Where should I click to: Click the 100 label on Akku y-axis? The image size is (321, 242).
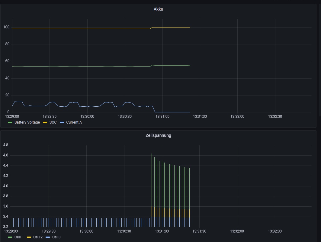click(6, 27)
